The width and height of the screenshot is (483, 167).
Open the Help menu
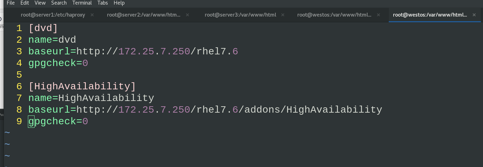coord(119,3)
